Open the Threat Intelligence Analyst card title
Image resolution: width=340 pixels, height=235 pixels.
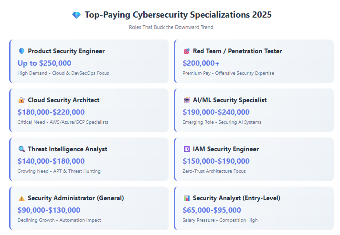point(67,149)
